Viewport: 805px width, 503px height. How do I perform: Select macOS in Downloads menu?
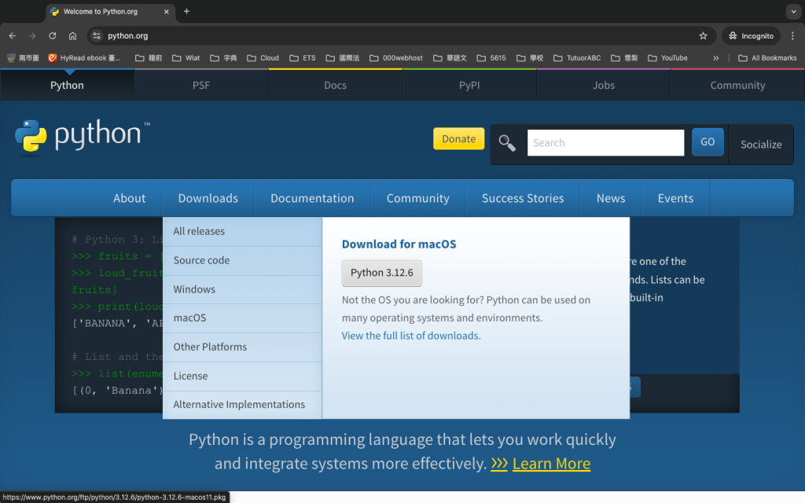(x=242, y=318)
